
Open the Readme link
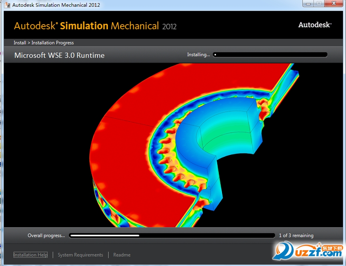(122, 255)
